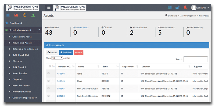This screenshot has width=215, height=106.
Task: Sort table by Serial column arrows
Action: [x=117, y=67]
